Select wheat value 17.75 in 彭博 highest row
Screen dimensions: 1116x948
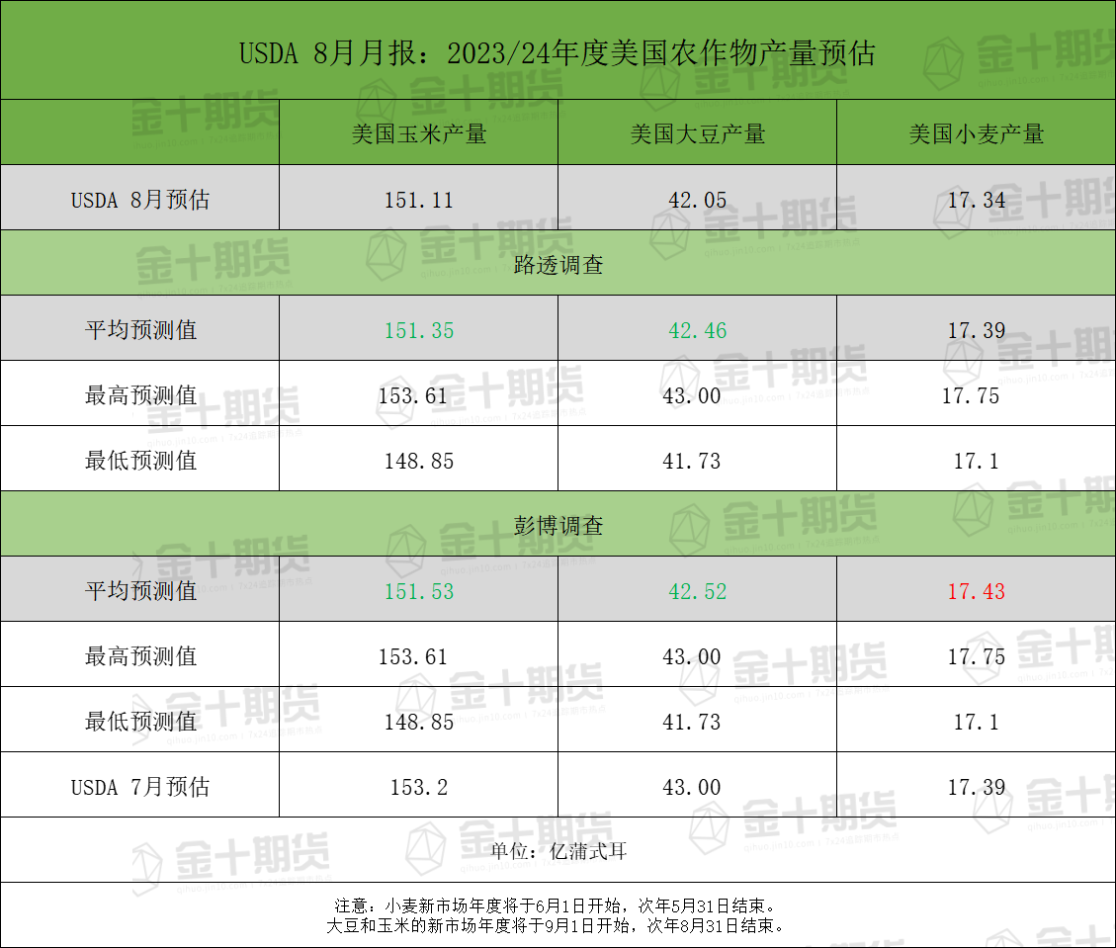tap(977, 657)
